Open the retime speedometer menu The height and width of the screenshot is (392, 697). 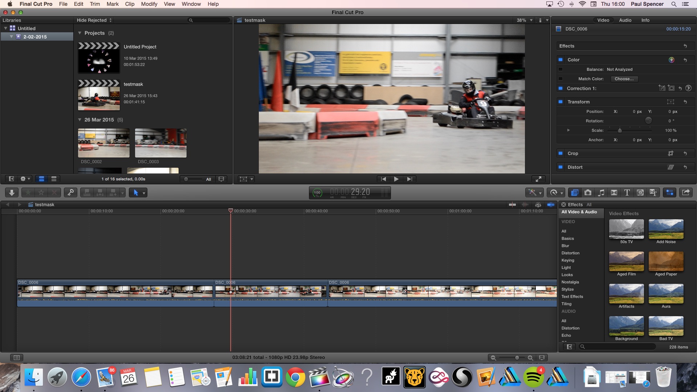point(556,193)
